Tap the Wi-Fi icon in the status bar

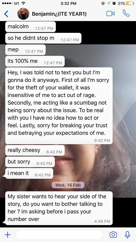click(23, 3)
